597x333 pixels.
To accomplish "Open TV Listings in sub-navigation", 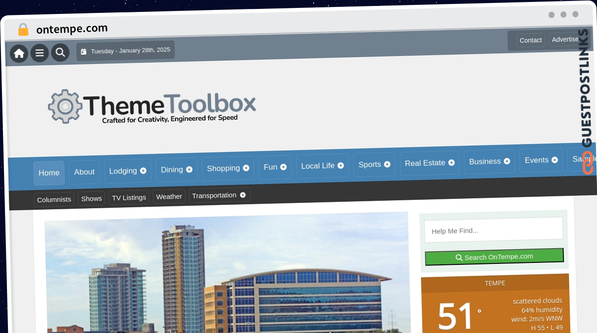I will click(129, 197).
